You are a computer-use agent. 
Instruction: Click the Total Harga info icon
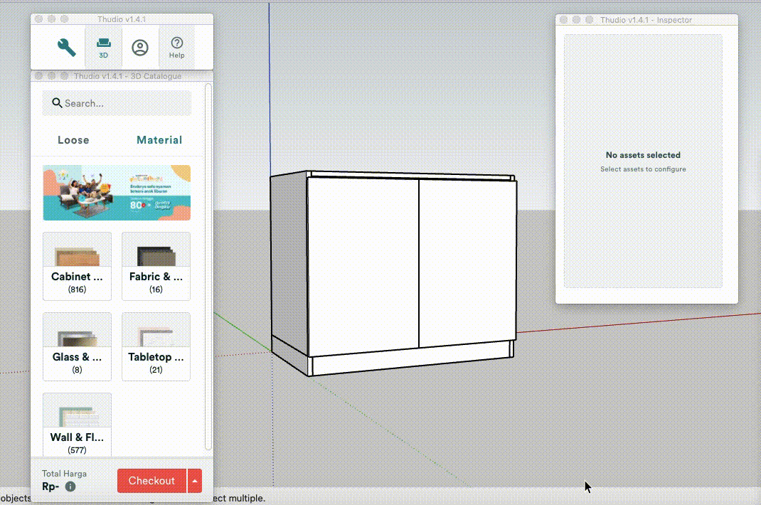pos(70,486)
